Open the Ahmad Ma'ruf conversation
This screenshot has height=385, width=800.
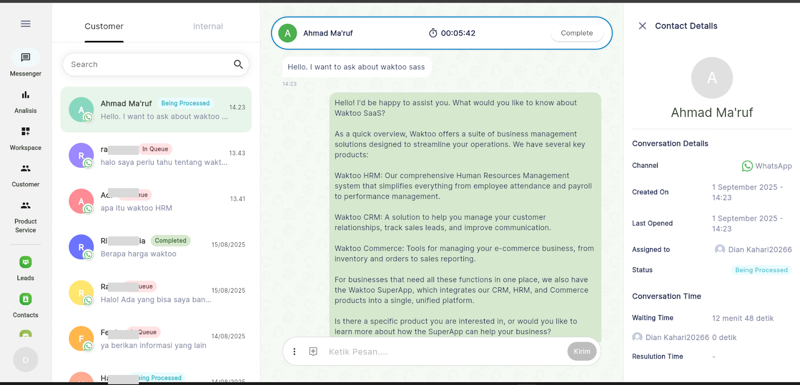(156, 110)
